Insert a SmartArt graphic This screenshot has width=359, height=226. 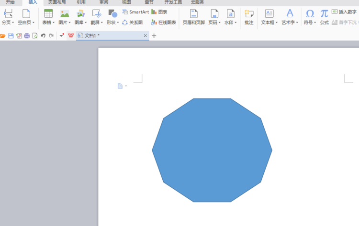click(135, 12)
